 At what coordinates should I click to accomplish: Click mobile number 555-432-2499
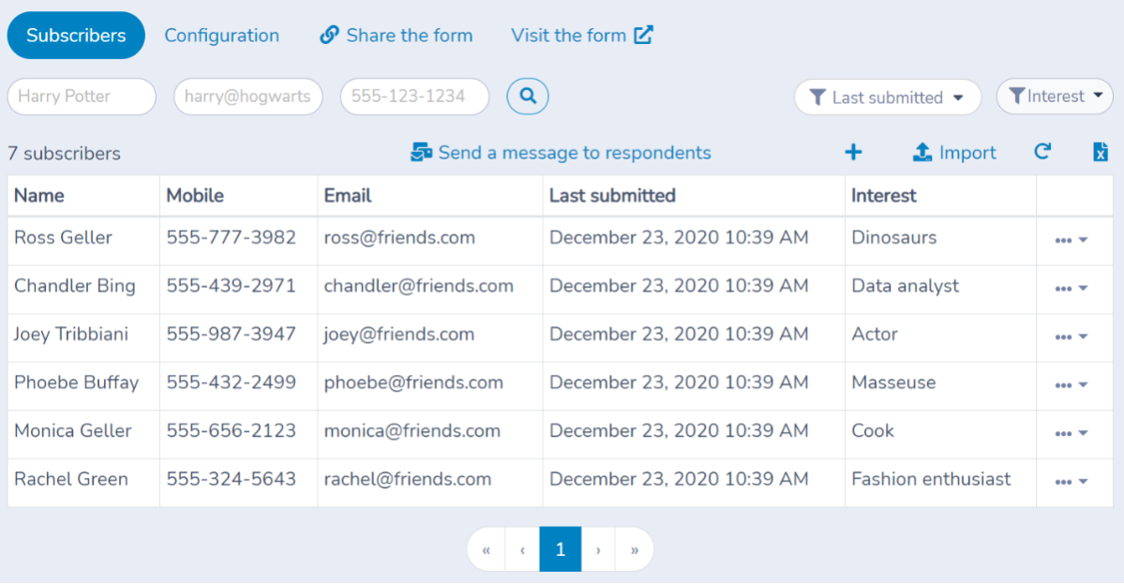click(231, 382)
